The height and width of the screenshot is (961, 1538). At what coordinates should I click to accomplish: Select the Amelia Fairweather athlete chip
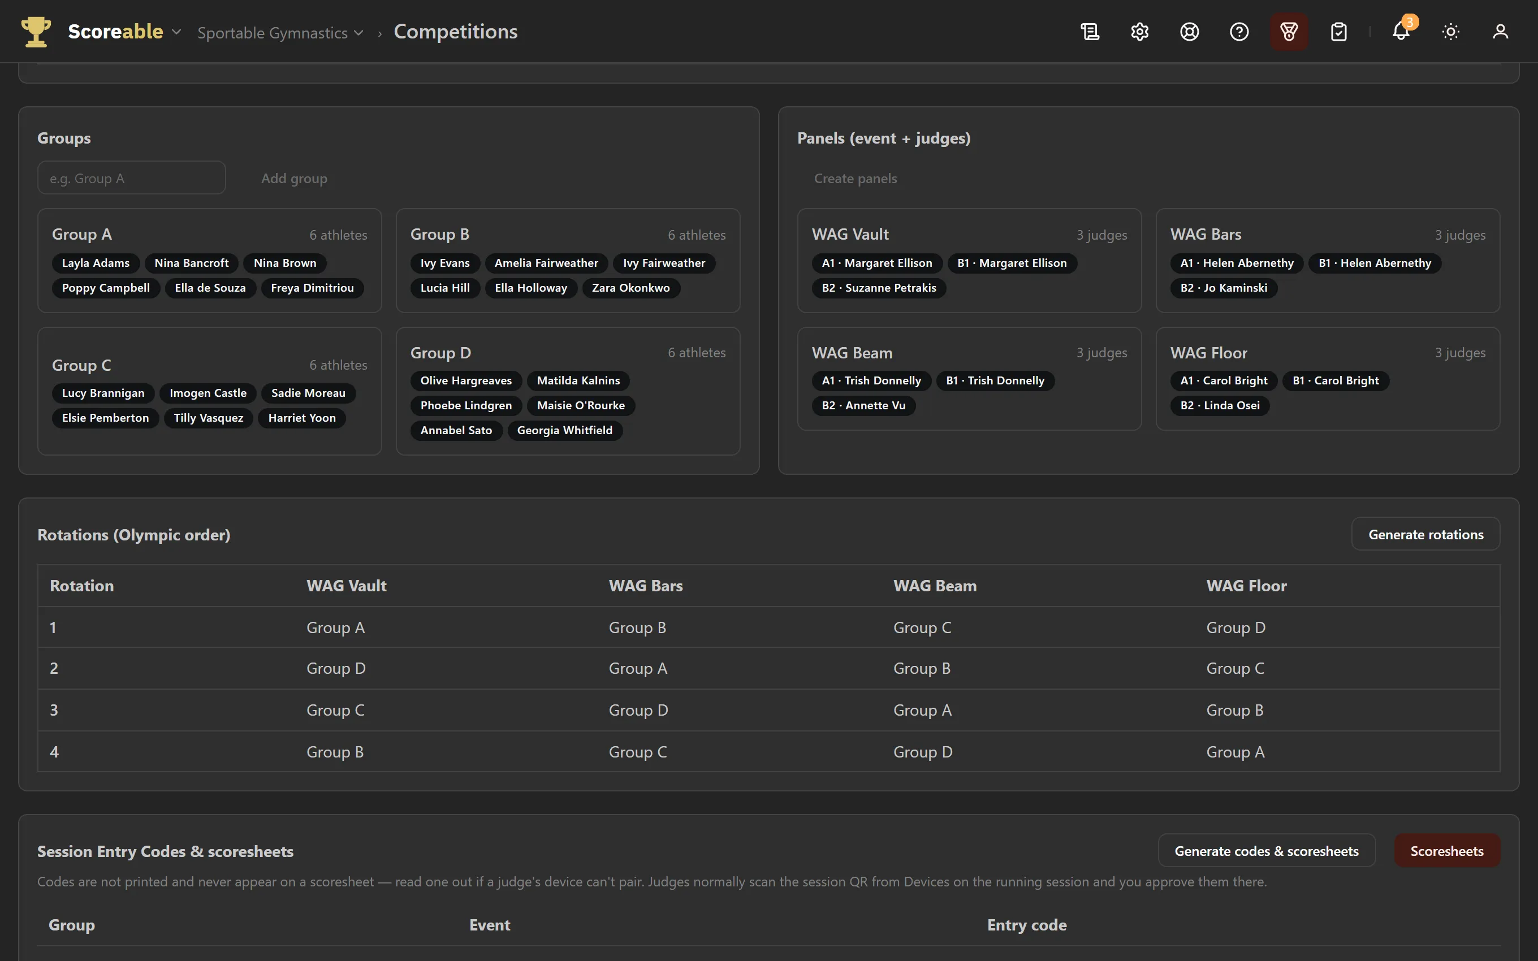(x=546, y=262)
